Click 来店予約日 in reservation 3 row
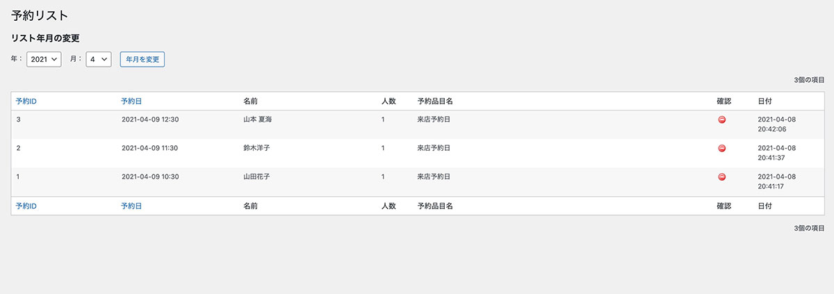The height and width of the screenshot is (294, 834). click(x=434, y=120)
